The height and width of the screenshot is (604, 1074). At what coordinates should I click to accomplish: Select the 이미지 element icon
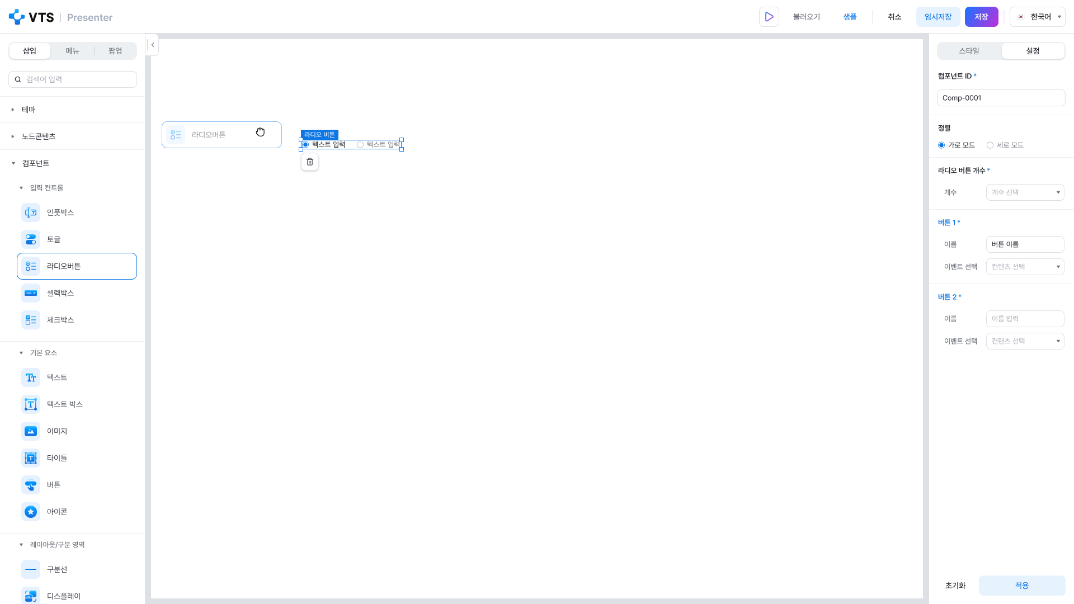(31, 431)
